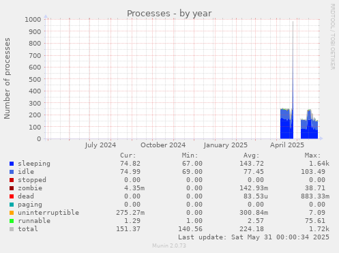Click the 'Cur:' column header
This screenshot has width=339, height=253.
tap(128, 155)
